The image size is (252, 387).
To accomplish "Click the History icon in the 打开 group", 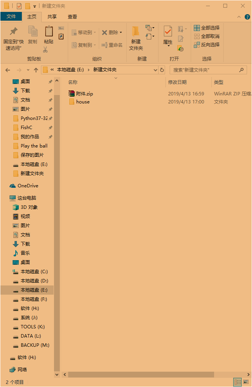I will (180, 48).
